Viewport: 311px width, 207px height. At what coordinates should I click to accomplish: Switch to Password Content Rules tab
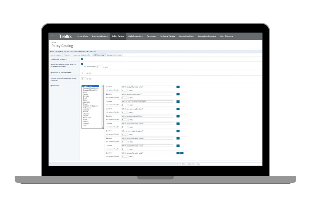(82, 55)
